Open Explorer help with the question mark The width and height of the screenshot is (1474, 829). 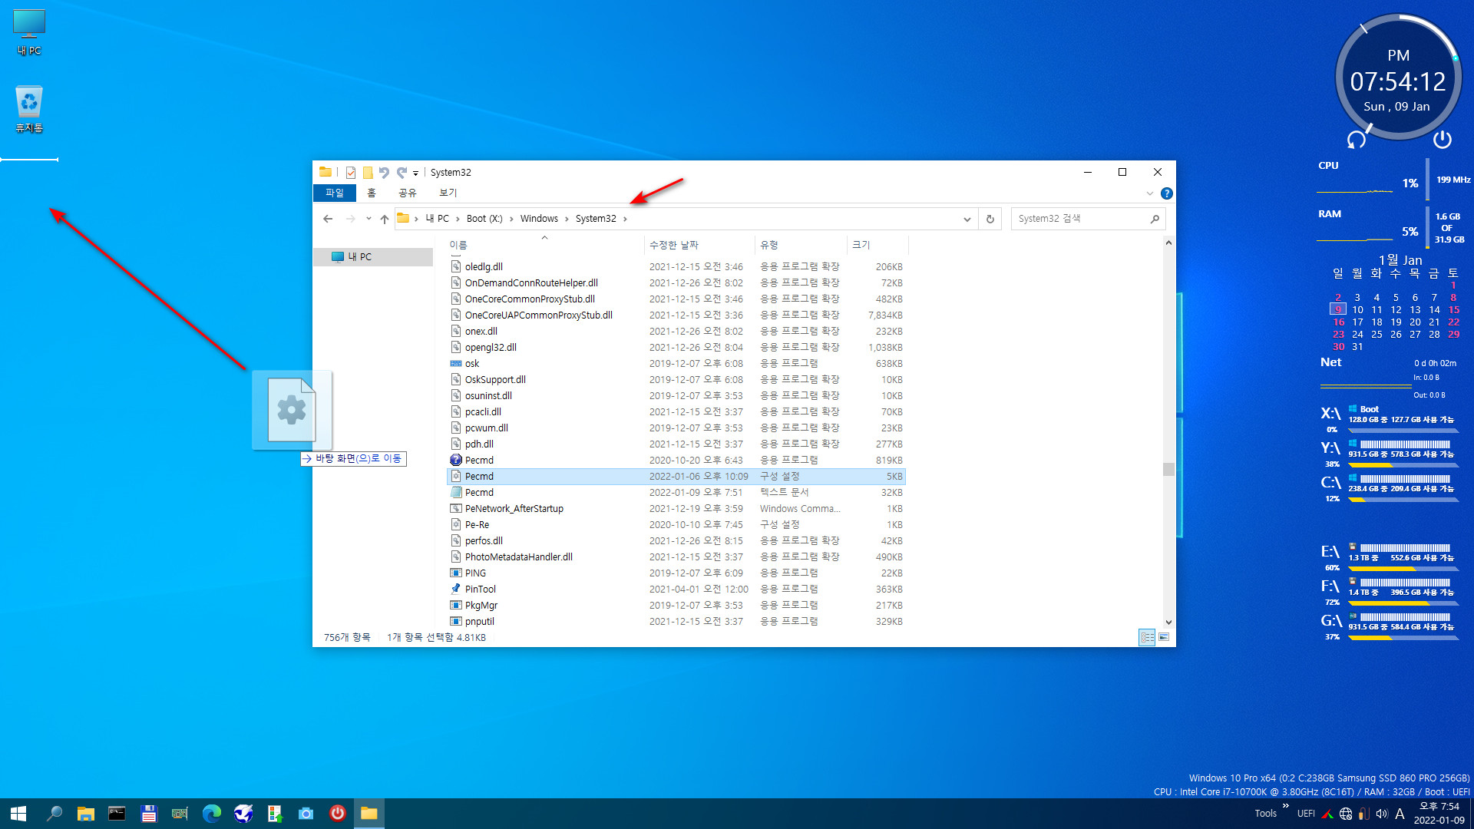coord(1166,193)
